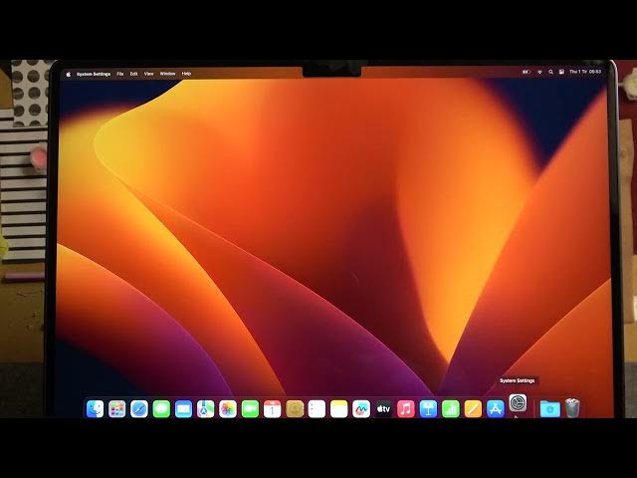Screen dimensions: 637x478
Task: Open the Edit menu
Action: [x=133, y=74]
